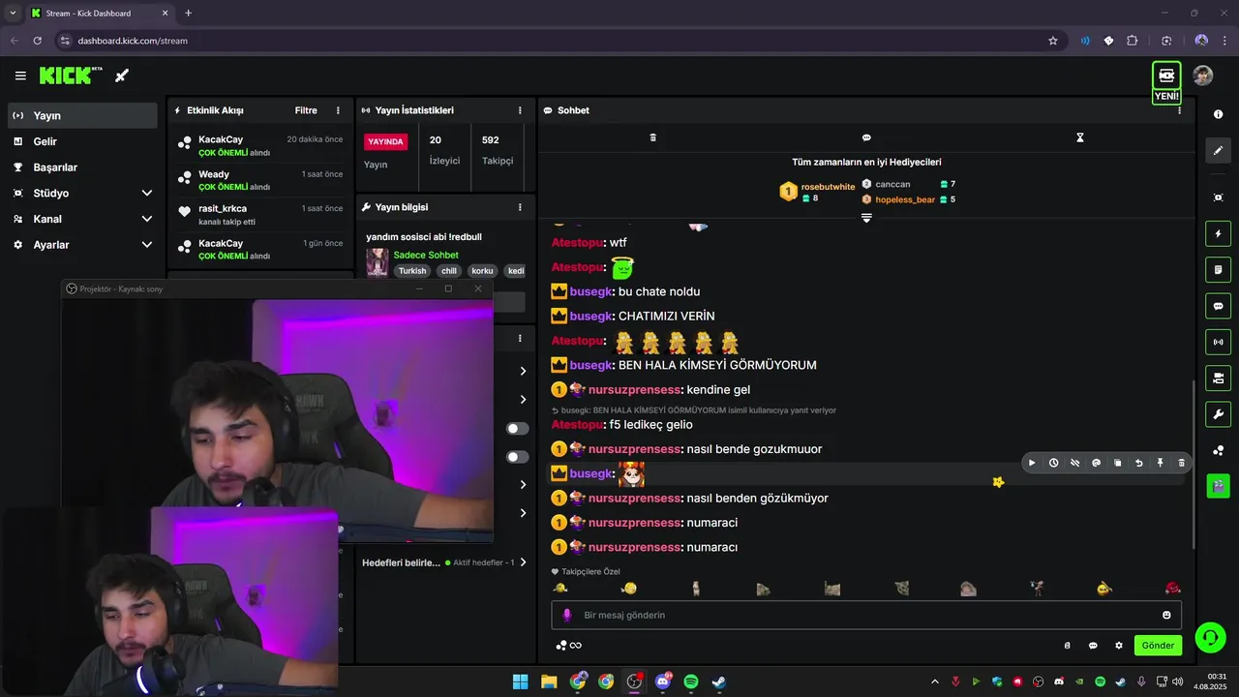
Task: Open Filtre in the Etkinlik Akışı panel
Action: coord(306,110)
